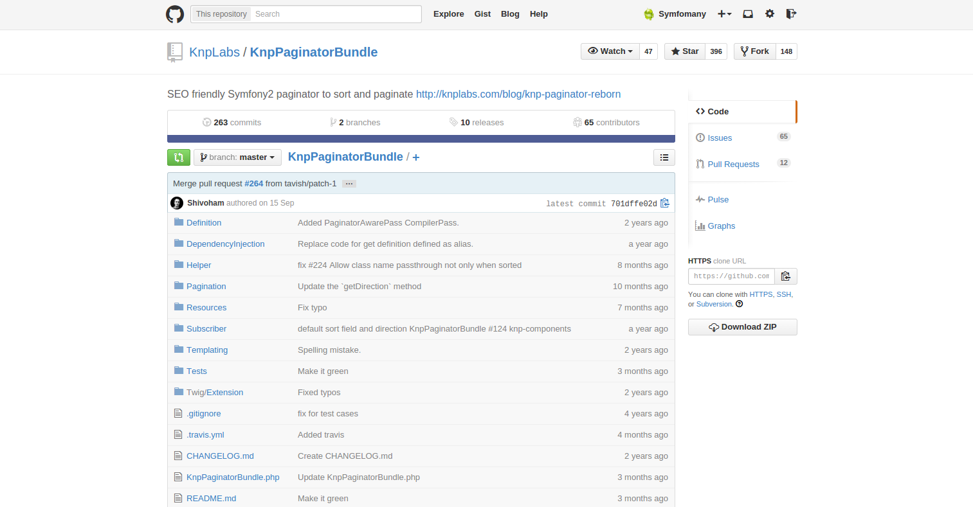Screen dimensions: 973x507
Task: Open the .travis.yml file
Action: 205,435
